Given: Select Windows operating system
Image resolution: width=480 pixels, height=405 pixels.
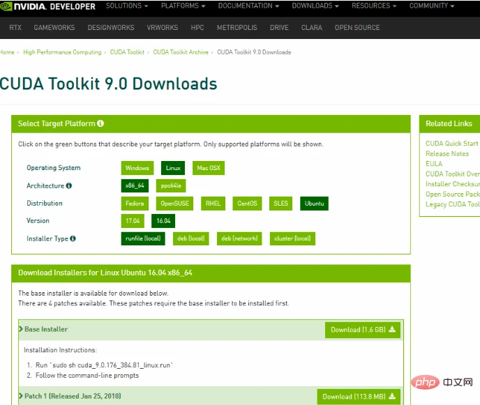Looking at the screenshot, I should pos(137,168).
